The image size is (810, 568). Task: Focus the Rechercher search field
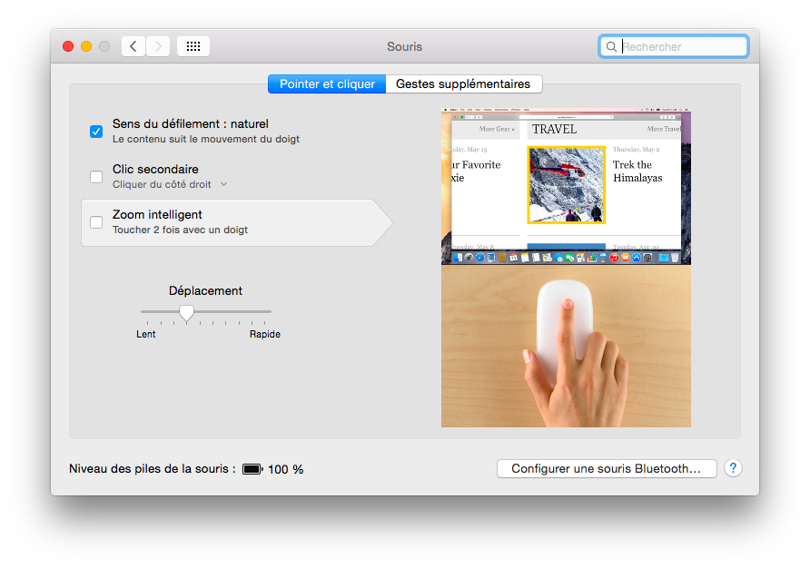coord(681,46)
